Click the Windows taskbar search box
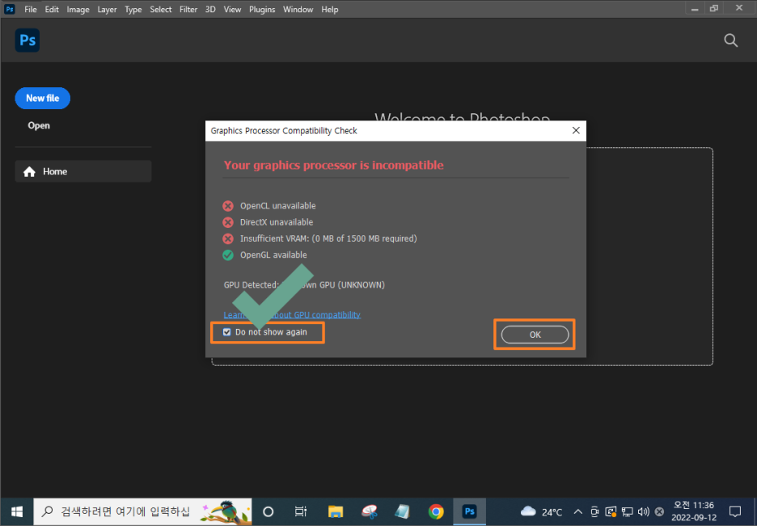The image size is (757, 526). (x=142, y=511)
